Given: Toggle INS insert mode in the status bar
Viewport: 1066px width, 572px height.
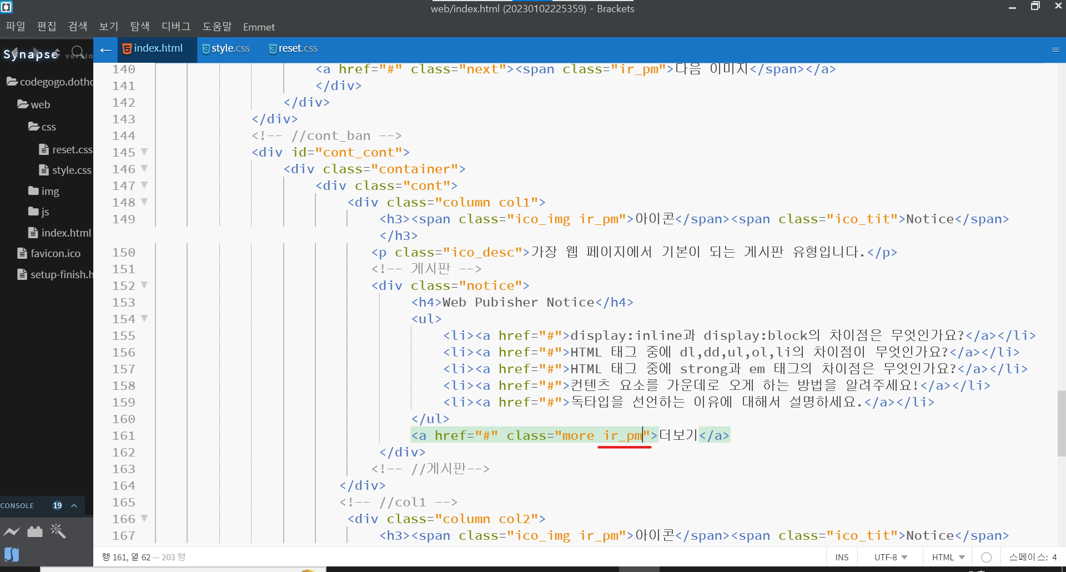Looking at the screenshot, I should click(842, 558).
